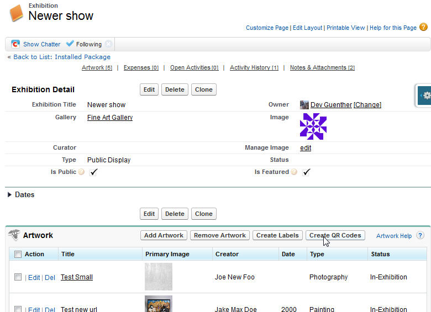Check the box for Test Small row

pos(18,277)
